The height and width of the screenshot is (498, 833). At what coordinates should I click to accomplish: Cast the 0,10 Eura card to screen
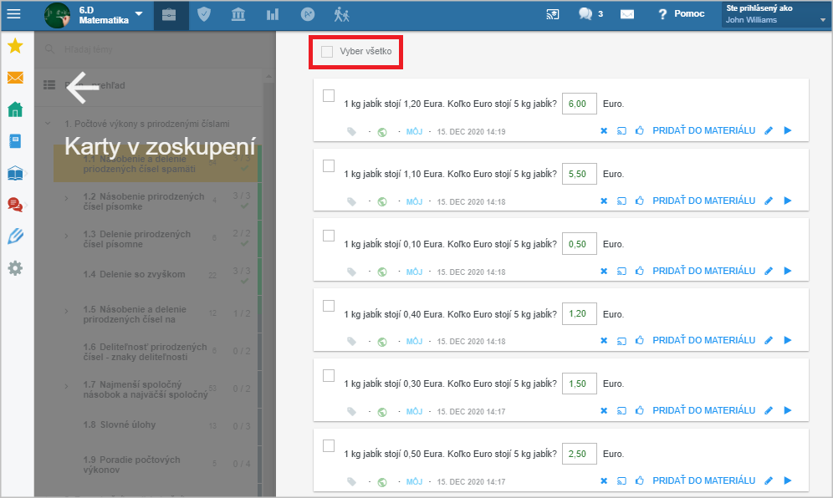tap(621, 271)
